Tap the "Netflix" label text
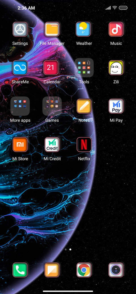This screenshot has width=136, height=294. 84,159
